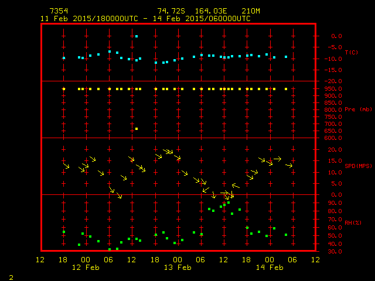The height and width of the screenshot is (281, 375).
Task: Click the 12 Feb date label
Action: pos(86,267)
